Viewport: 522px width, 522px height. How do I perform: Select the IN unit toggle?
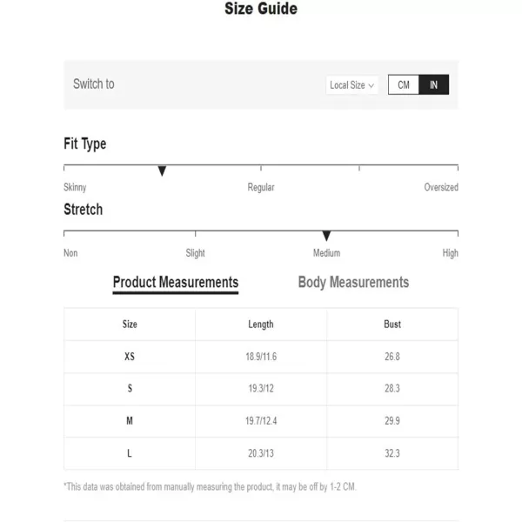[x=433, y=84]
